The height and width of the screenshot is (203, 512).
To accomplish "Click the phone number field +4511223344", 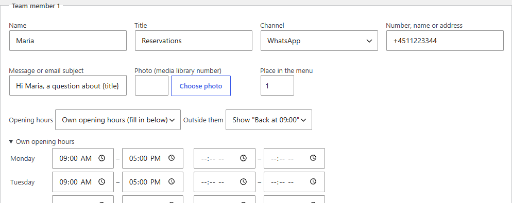I will (x=445, y=41).
